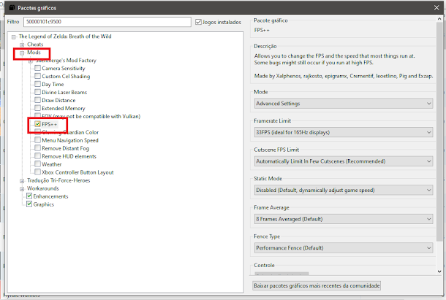Enable the Custom Cel Shading checkbox
446x300 pixels.
coord(37,76)
